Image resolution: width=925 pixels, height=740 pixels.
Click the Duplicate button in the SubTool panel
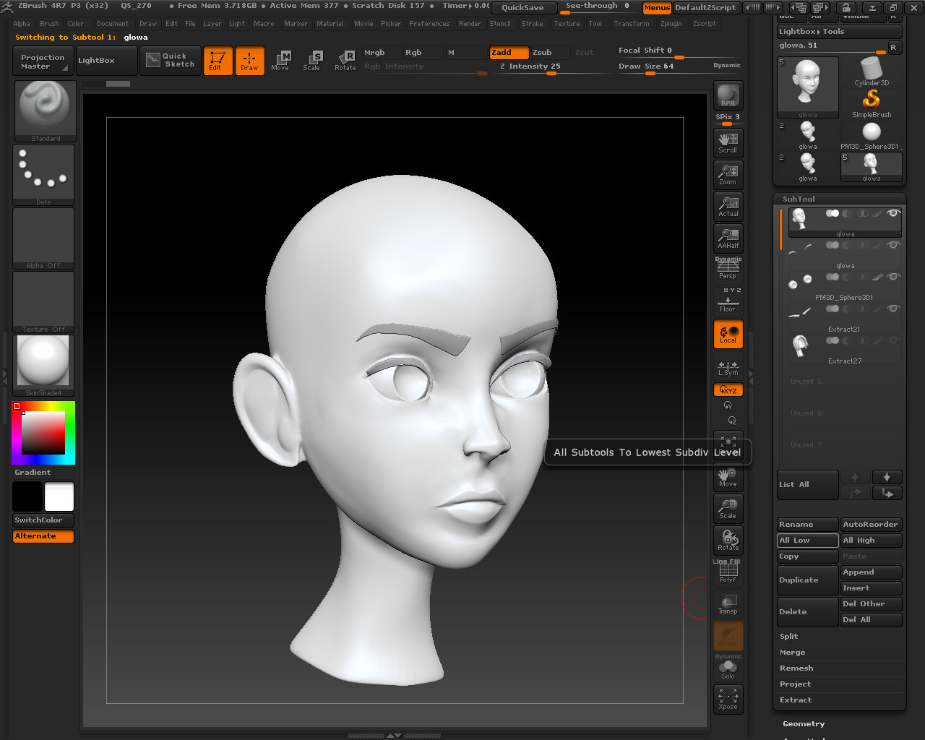(807, 580)
